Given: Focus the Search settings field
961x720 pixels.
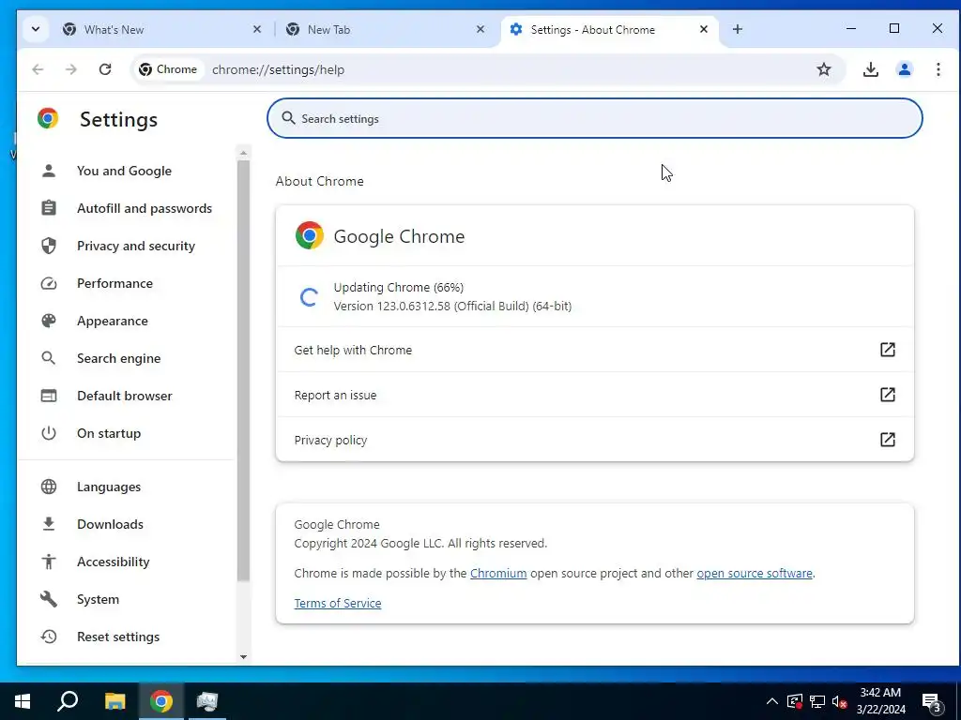Looking at the screenshot, I should [x=594, y=118].
